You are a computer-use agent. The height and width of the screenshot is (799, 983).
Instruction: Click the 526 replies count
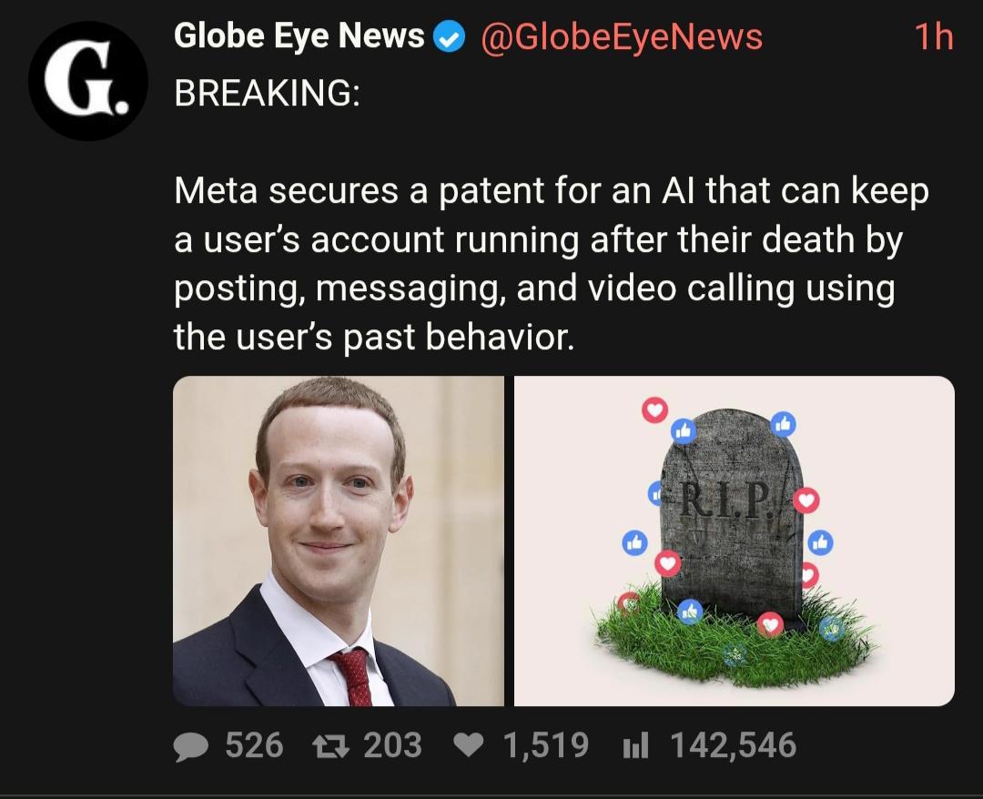[254, 746]
